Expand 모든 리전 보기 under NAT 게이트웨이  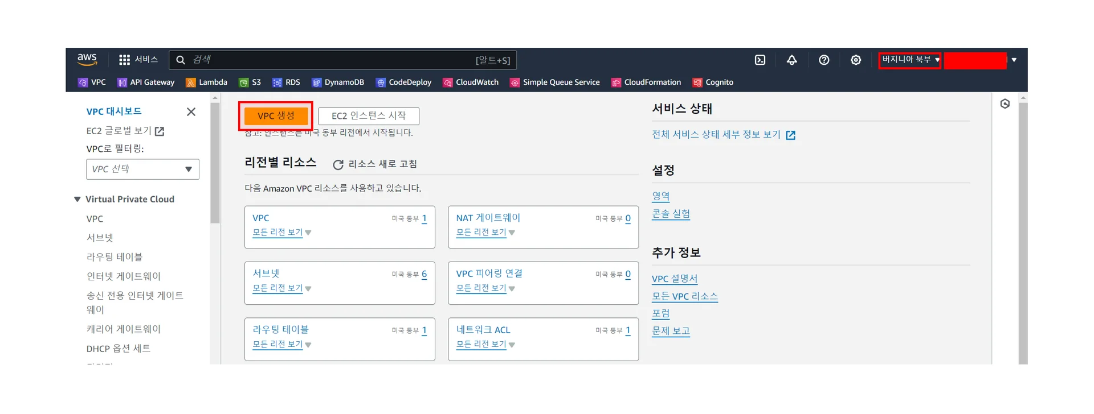(485, 233)
